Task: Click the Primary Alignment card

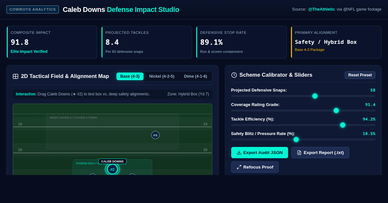Action: point(336,42)
